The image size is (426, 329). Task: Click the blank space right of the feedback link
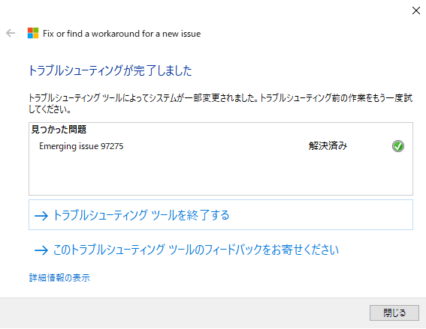coord(376,250)
